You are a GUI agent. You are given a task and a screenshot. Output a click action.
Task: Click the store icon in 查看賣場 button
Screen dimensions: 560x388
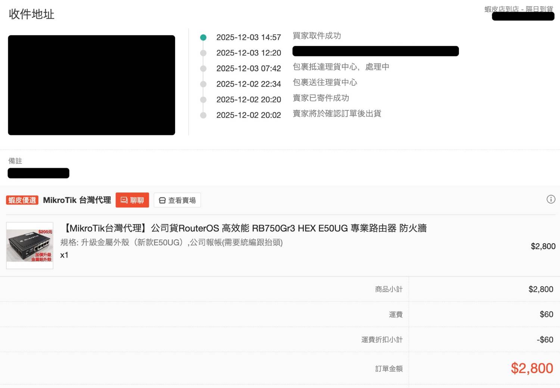tap(162, 200)
